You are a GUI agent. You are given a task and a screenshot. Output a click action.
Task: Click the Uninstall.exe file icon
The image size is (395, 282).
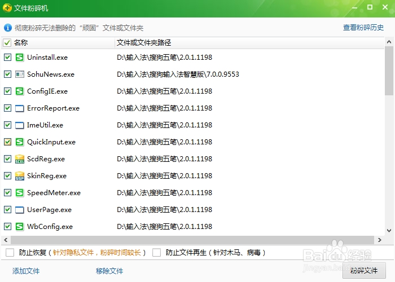coord(20,58)
